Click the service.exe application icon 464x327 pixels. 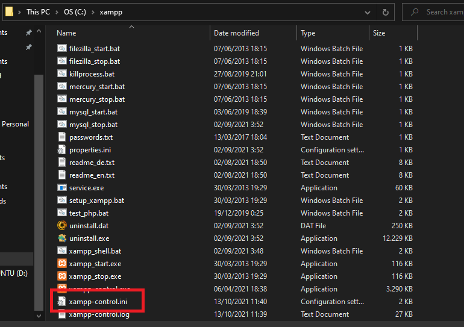[x=61, y=188]
